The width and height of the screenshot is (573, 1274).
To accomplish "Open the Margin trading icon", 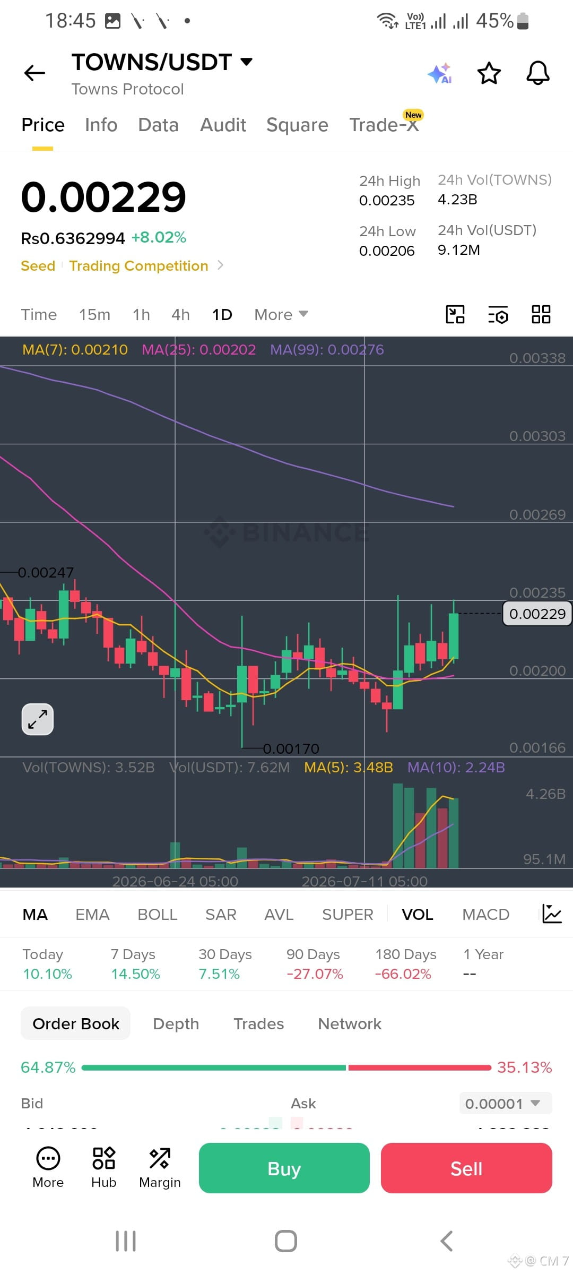I will [160, 1168].
